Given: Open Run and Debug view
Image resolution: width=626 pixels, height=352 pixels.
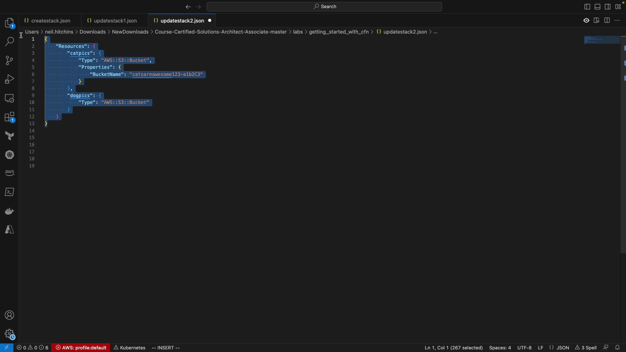Looking at the screenshot, I should (x=9, y=80).
